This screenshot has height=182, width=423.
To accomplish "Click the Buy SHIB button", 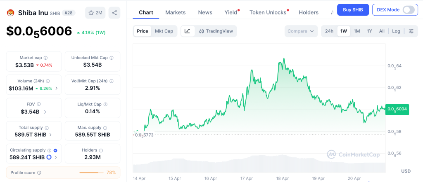I will pyautogui.click(x=353, y=9).
